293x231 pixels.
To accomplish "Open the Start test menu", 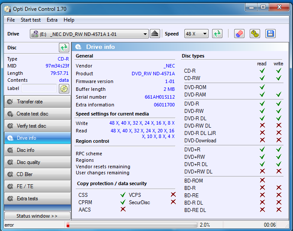I will tap(31, 20).
